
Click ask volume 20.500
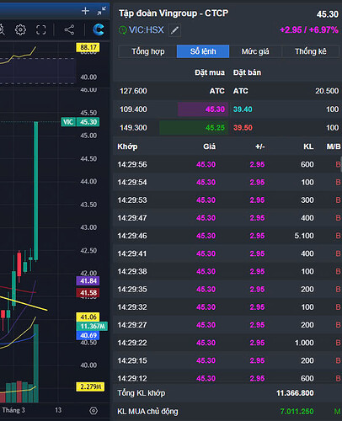pos(327,91)
